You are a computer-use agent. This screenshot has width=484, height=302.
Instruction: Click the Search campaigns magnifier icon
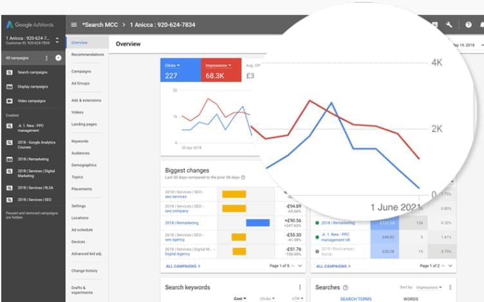(10, 72)
